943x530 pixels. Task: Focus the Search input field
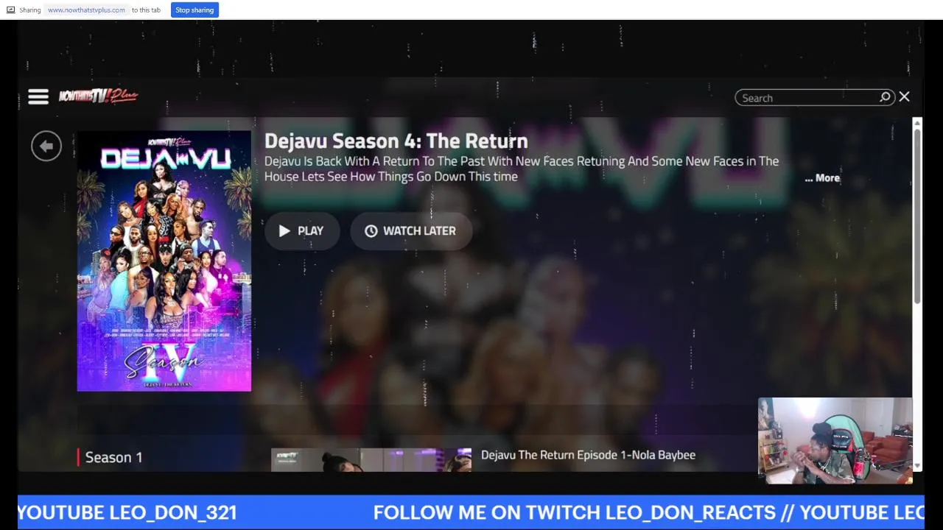click(x=808, y=98)
